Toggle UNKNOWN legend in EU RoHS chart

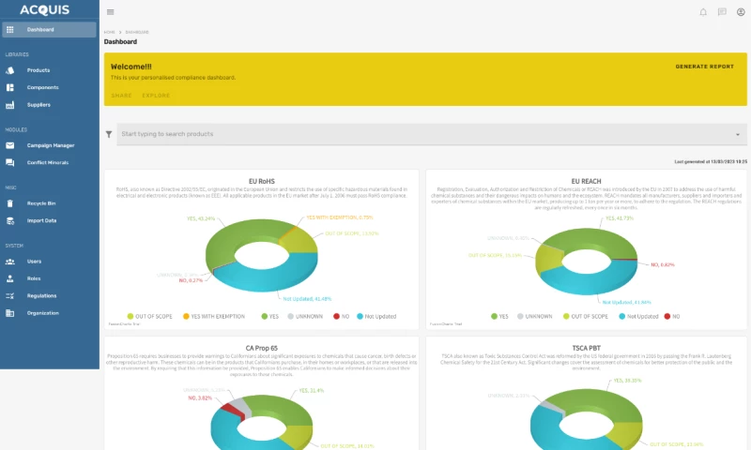click(305, 316)
